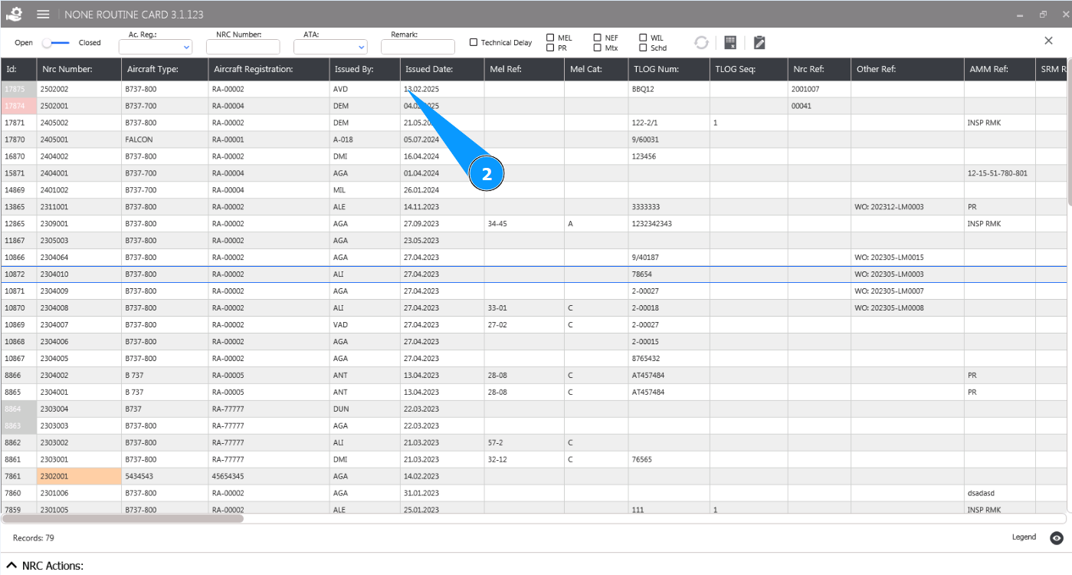This screenshot has width=1072, height=575.
Task: Close the filter panel with the X icon
Action: tap(1048, 41)
